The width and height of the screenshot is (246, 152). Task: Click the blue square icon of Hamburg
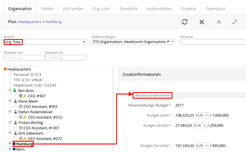coord(14,144)
